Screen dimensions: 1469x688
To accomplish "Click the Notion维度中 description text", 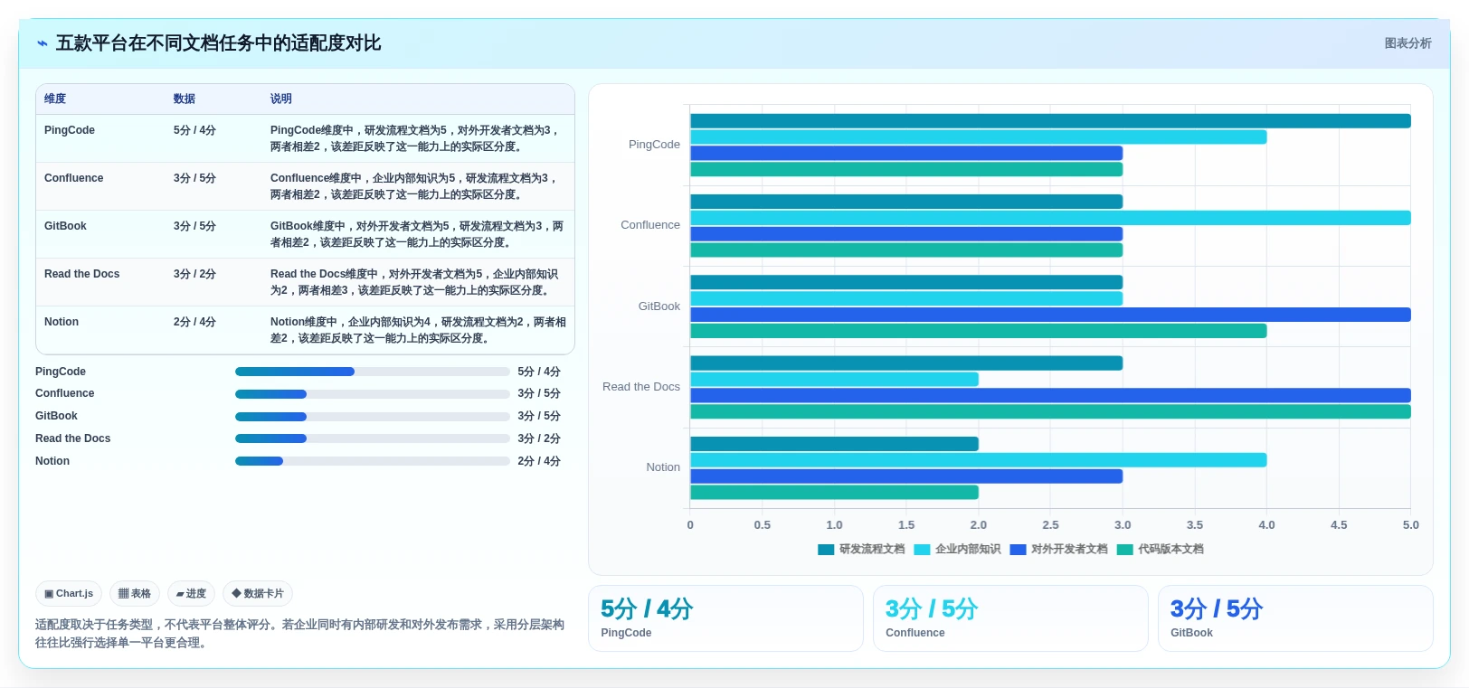I will pyautogui.click(x=418, y=330).
